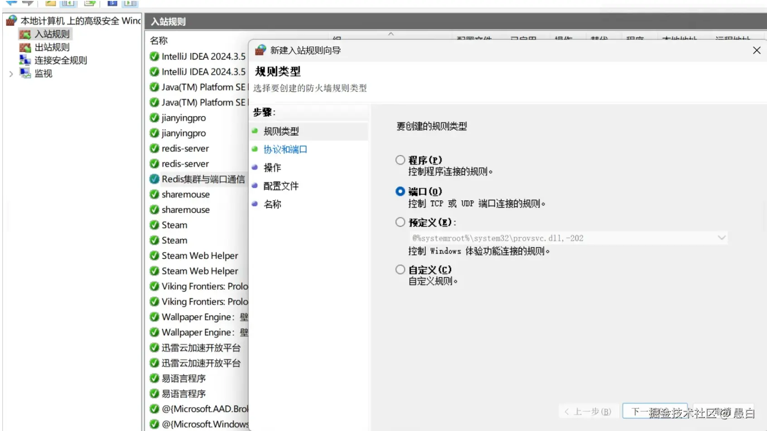
Task: Go to the 操作 wizard step
Action: pyautogui.click(x=272, y=168)
